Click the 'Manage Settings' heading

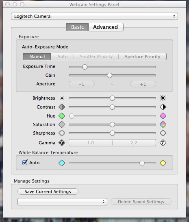(32, 181)
